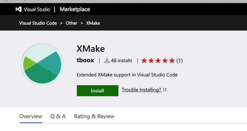Click the Visual Studio logo icon
The image size is (247, 131).
(18, 9)
